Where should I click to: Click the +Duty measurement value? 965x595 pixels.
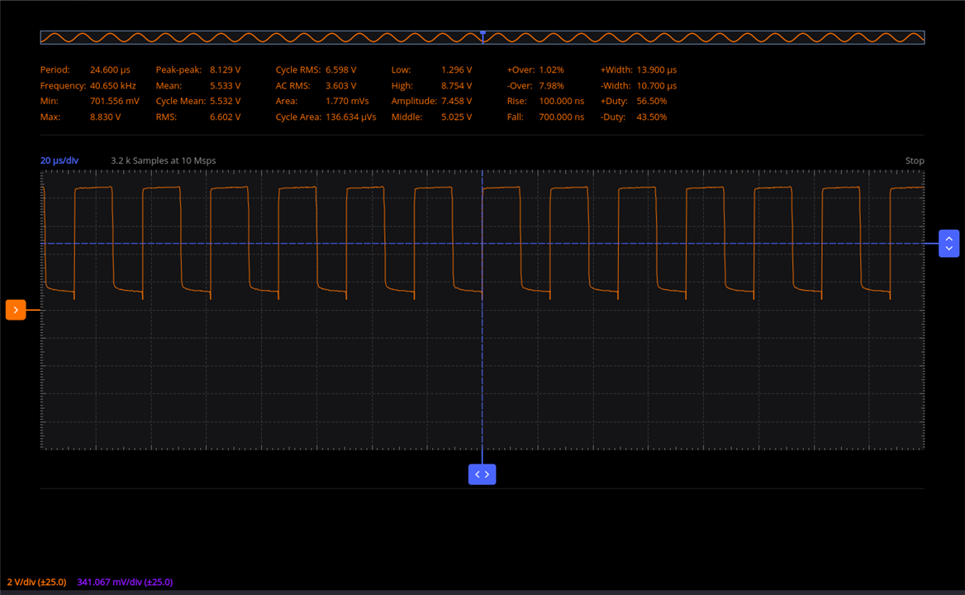point(652,101)
